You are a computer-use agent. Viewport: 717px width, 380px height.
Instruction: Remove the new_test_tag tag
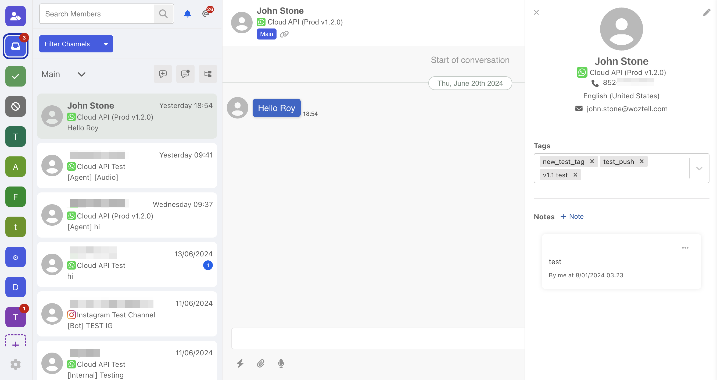[x=592, y=162]
